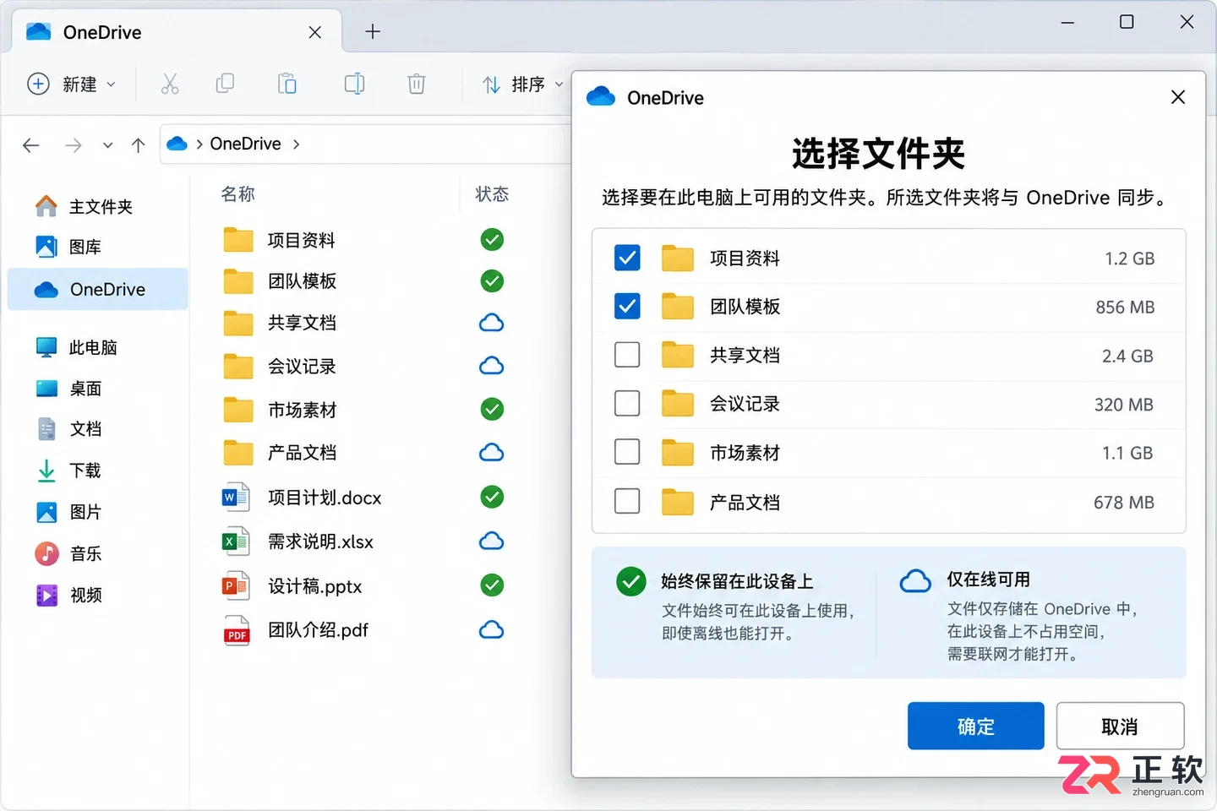This screenshot has height=811, width=1217.
Task: Open 下载 downloads in the sidebar
Action: coord(97,471)
